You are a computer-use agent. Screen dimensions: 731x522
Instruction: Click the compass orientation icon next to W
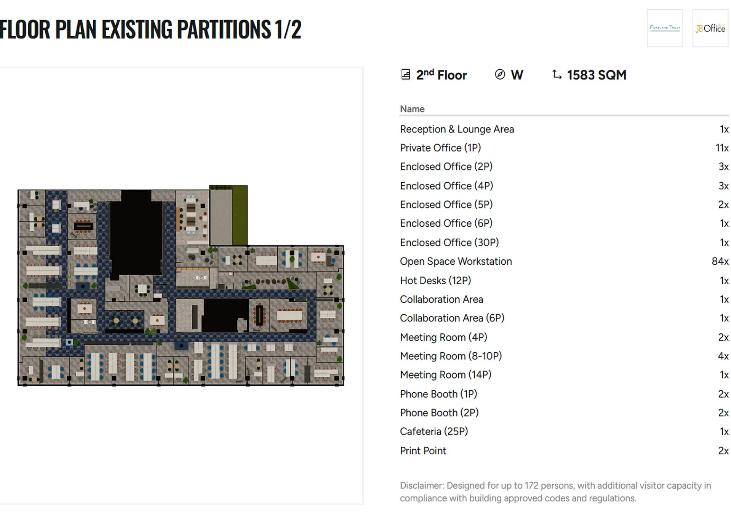(500, 75)
